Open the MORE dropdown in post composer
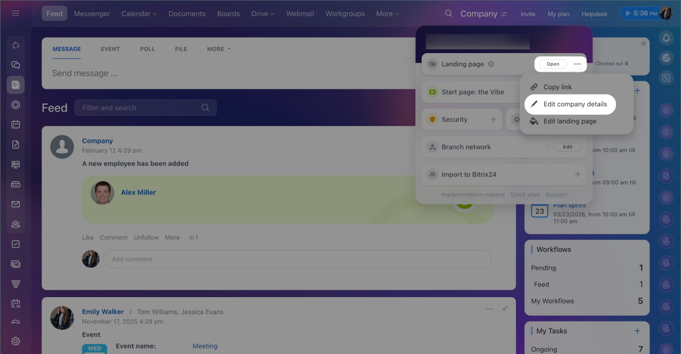The image size is (681, 354). [219, 49]
